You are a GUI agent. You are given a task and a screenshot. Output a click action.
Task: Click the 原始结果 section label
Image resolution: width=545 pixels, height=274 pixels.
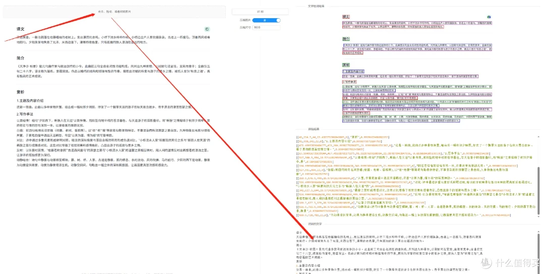[313, 129]
